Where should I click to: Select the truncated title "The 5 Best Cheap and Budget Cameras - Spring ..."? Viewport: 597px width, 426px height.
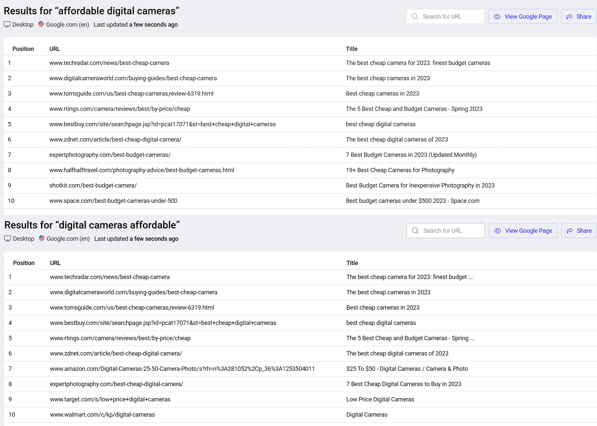[410, 338]
